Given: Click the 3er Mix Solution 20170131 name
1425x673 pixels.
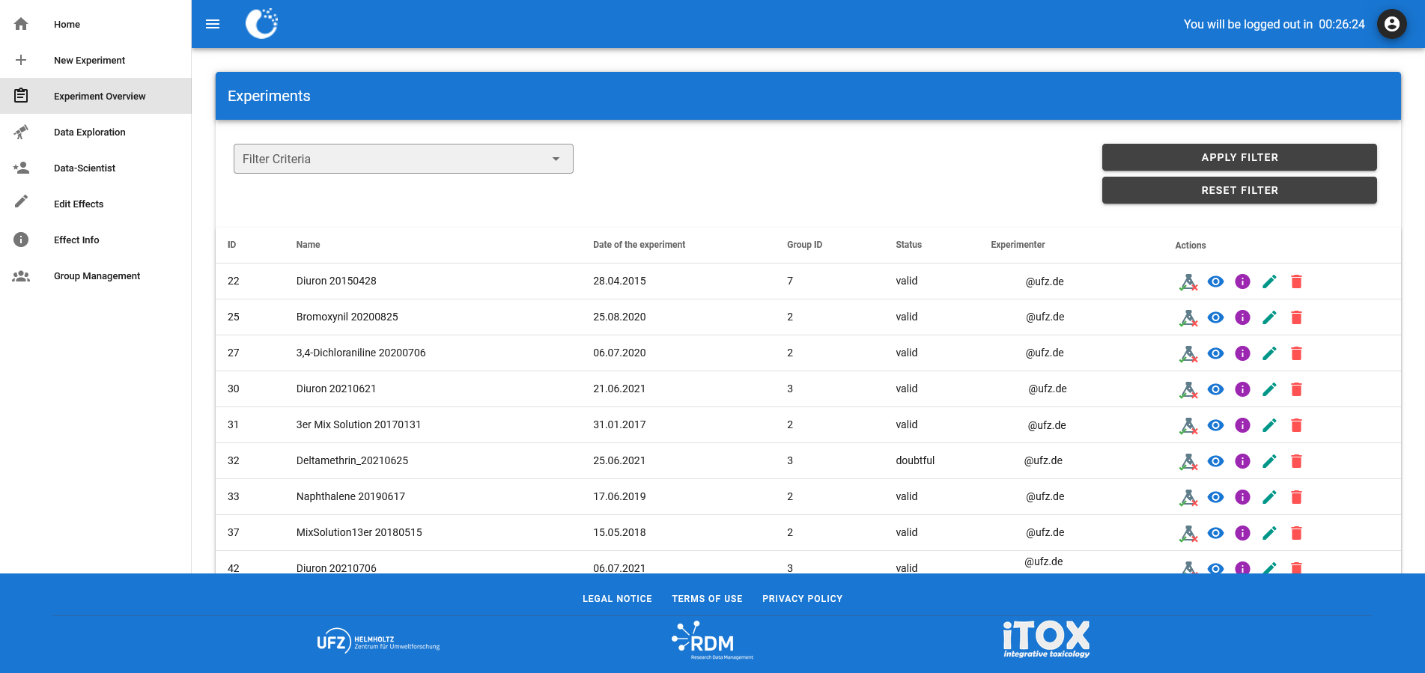Looking at the screenshot, I should point(359,424).
